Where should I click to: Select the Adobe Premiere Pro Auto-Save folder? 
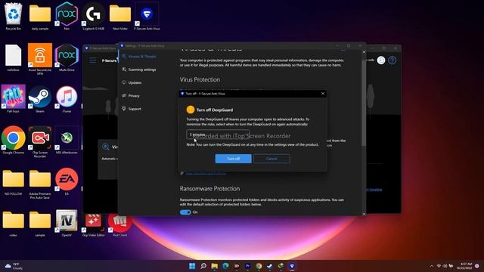click(40, 184)
